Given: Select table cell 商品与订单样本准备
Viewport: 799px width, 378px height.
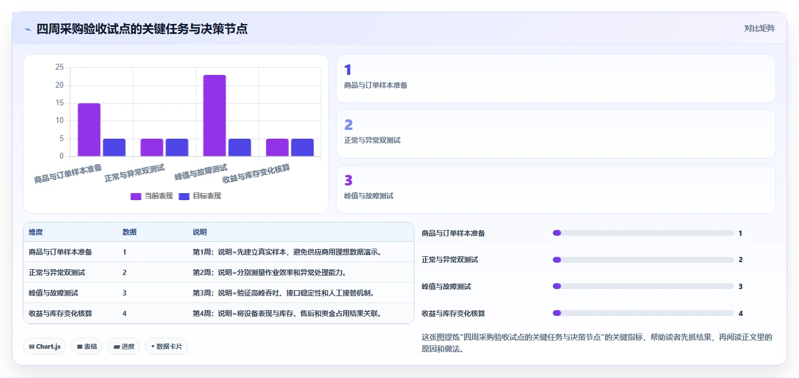Looking at the screenshot, I should click(60, 252).
